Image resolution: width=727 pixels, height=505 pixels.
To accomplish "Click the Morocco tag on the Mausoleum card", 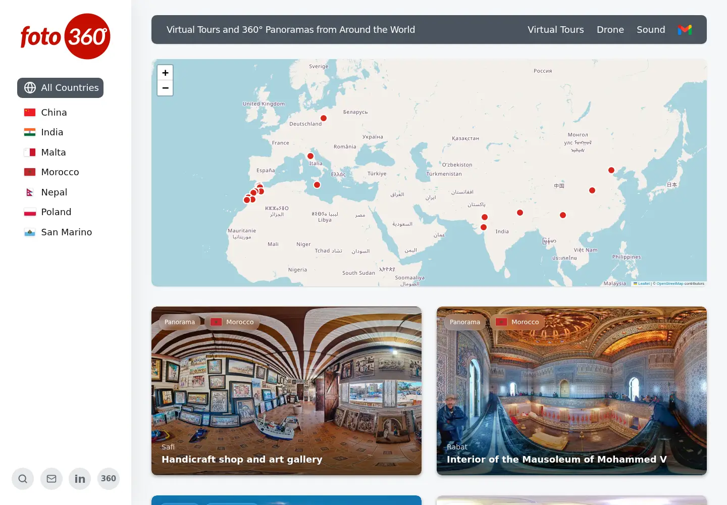I will [x=517, y=322].
